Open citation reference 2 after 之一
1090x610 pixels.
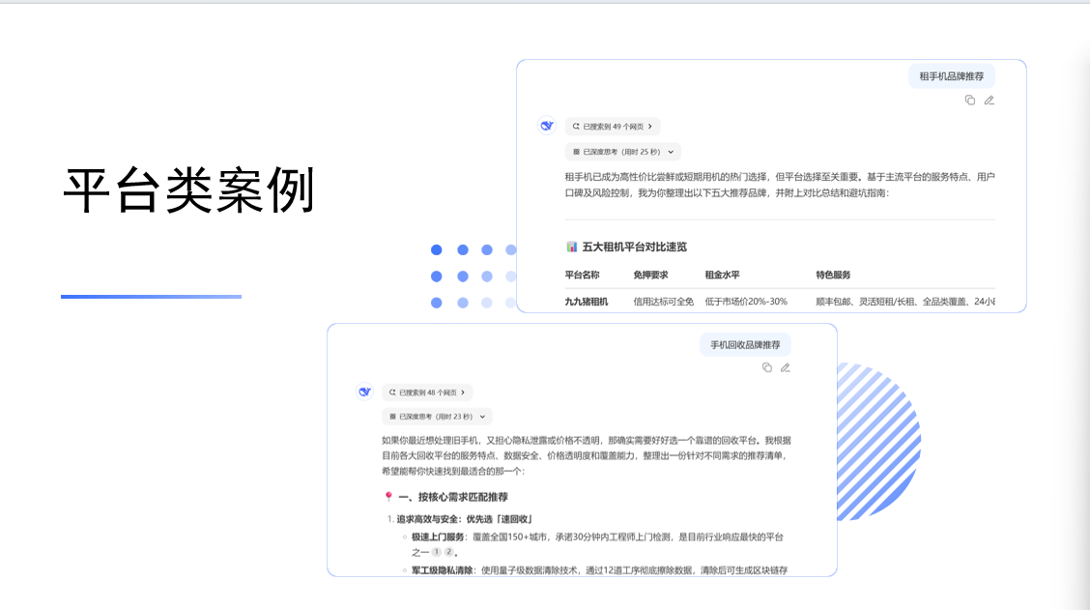pyautogui.click(x=449, y=552)
